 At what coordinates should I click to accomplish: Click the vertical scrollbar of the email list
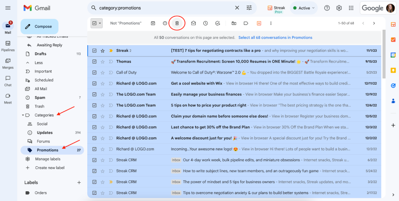pos(384,54)
